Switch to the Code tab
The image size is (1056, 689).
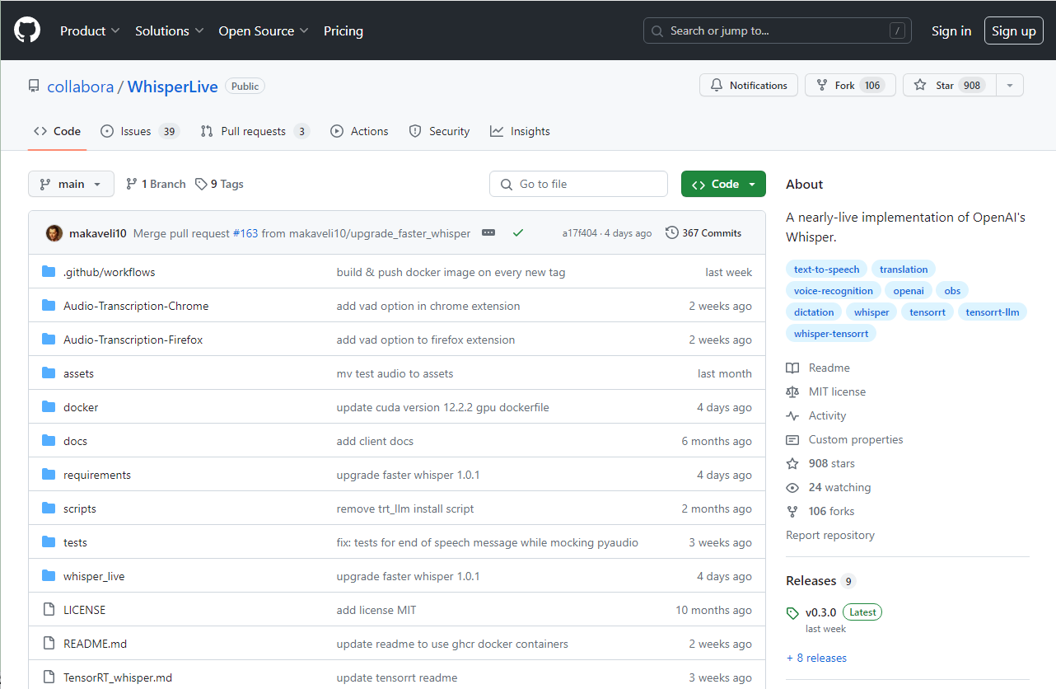pyautogui.click(x=58, y=131)
